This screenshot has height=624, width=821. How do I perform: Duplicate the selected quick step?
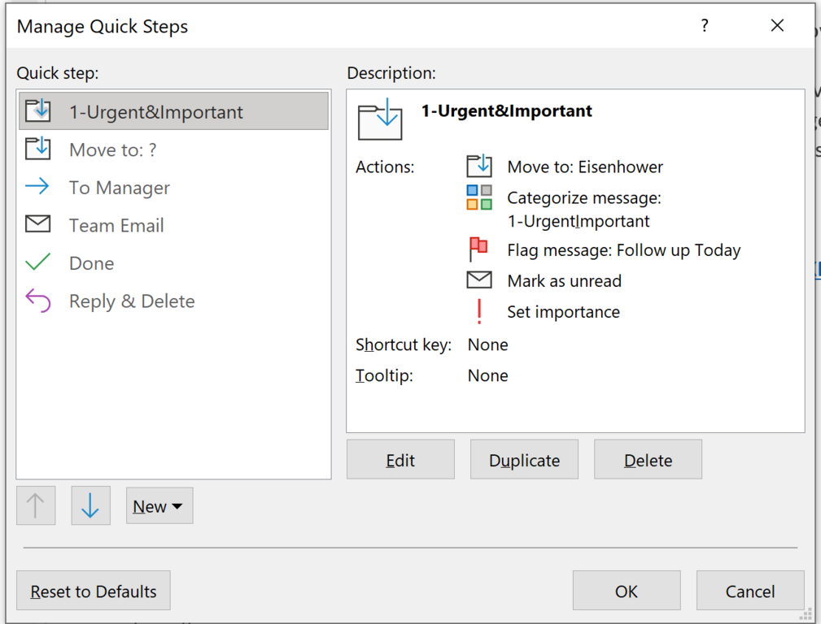pos(524,460)
